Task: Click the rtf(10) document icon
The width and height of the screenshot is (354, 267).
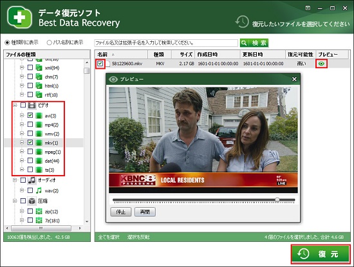Action: pos(39,95)
